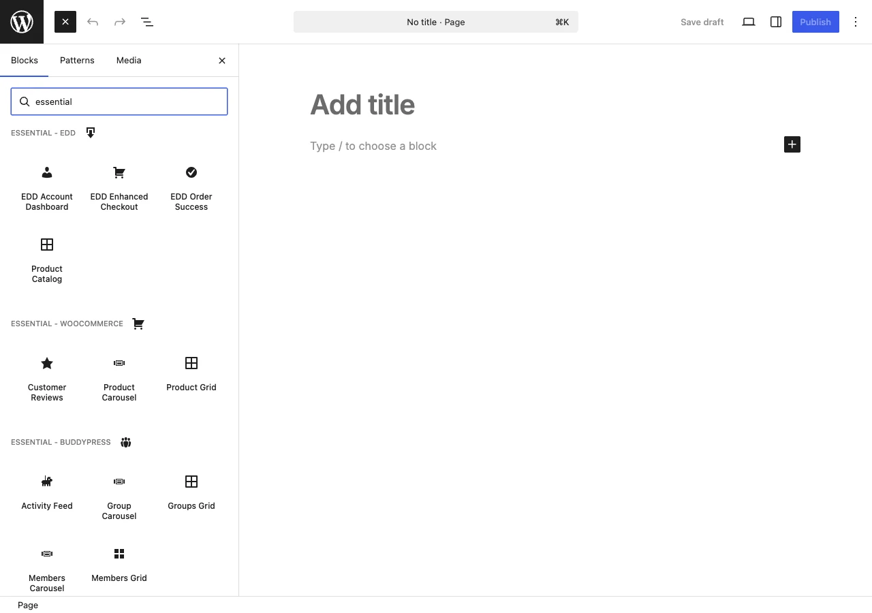This screenshot has height=613, width=872.
Task: Click the ESSENTIAL - EDD heading text
Action: pyautogui.click(x=43, y=133)
